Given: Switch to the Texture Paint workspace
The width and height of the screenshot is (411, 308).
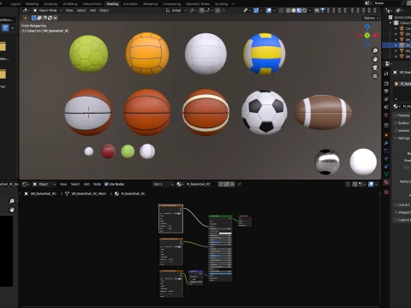Looking at the screenshot, I should pos(92,4).
